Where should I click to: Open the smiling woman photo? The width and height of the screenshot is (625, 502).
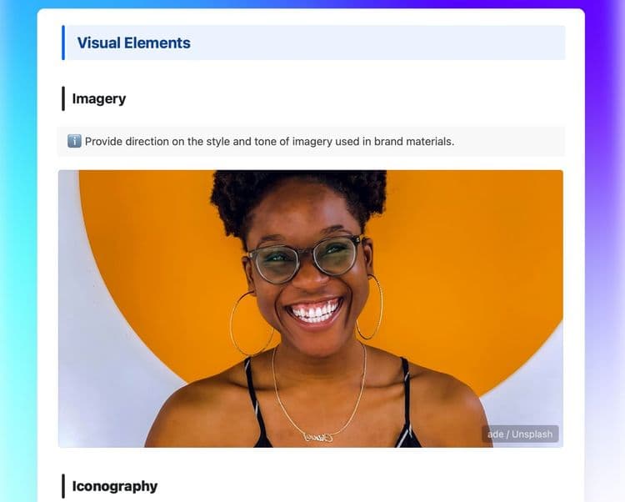pos(311,309)
